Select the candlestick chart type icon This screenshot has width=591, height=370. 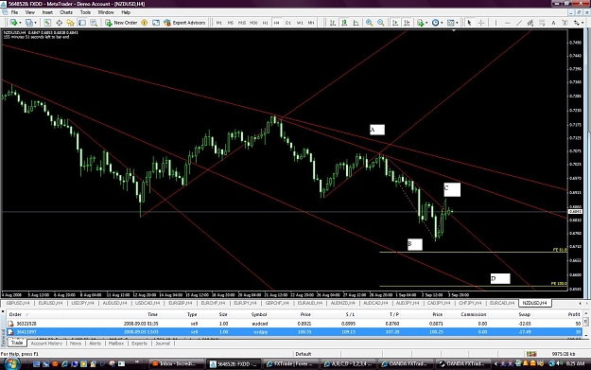[x=344, y=23]
